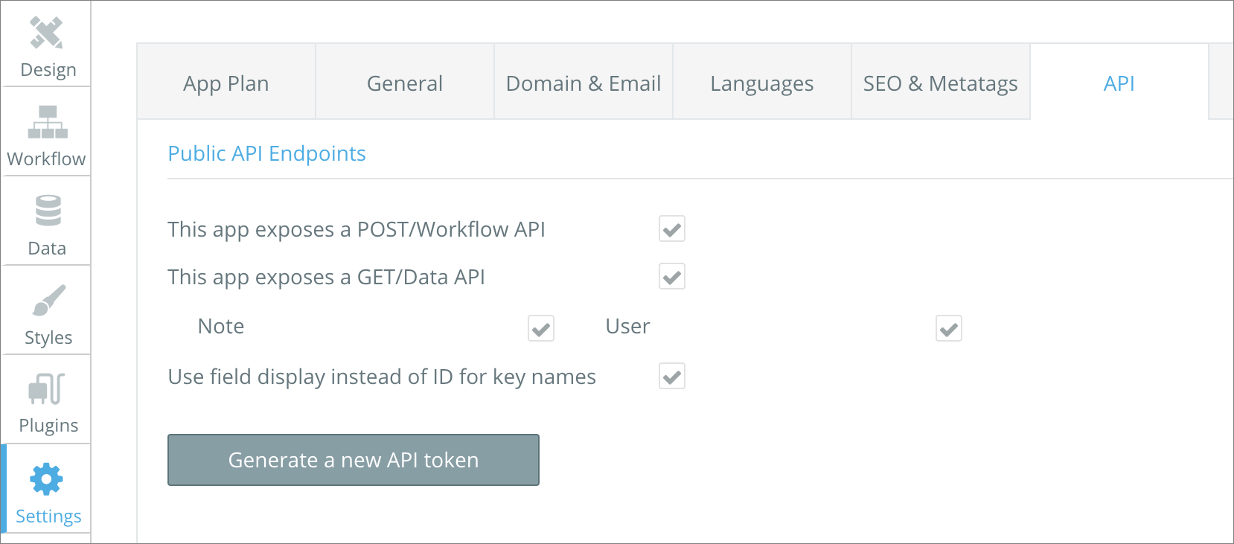Open the Design editor icon

pos(46,33)
